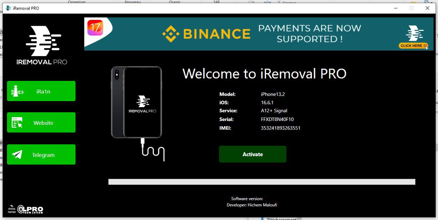Click the yellow CLICK HERE banner button

(x=414, y=46)
